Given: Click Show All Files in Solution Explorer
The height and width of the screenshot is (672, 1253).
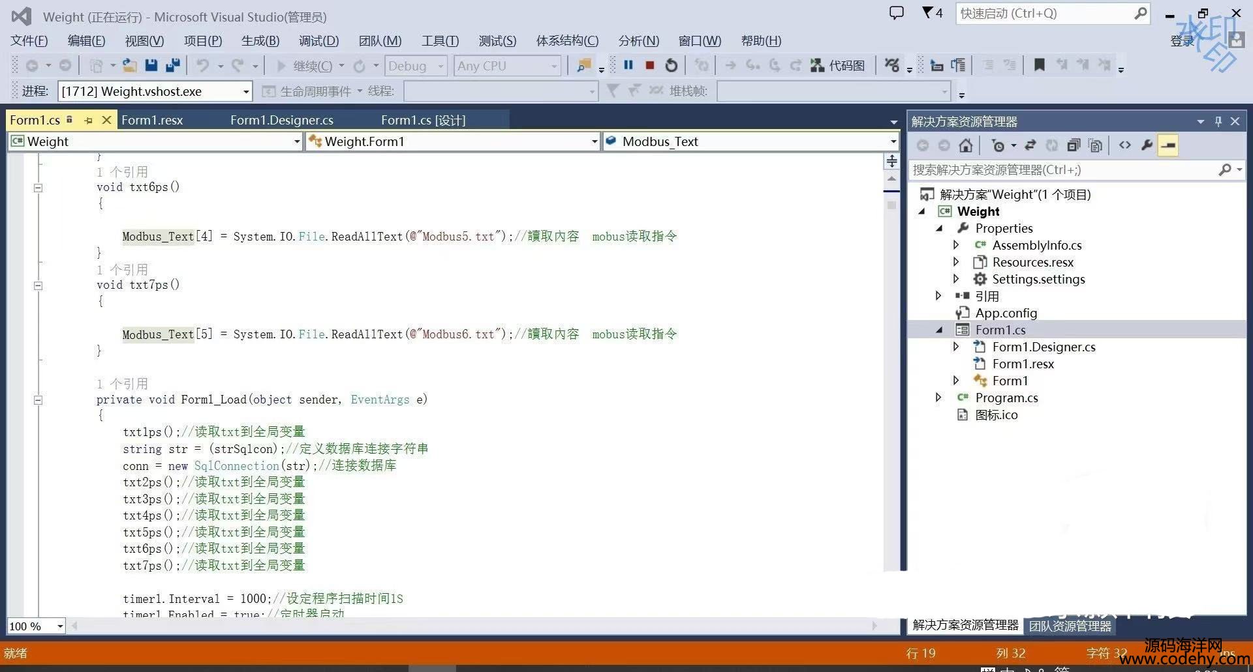Looking at the screenshot, I should (x=1096, y=145).
